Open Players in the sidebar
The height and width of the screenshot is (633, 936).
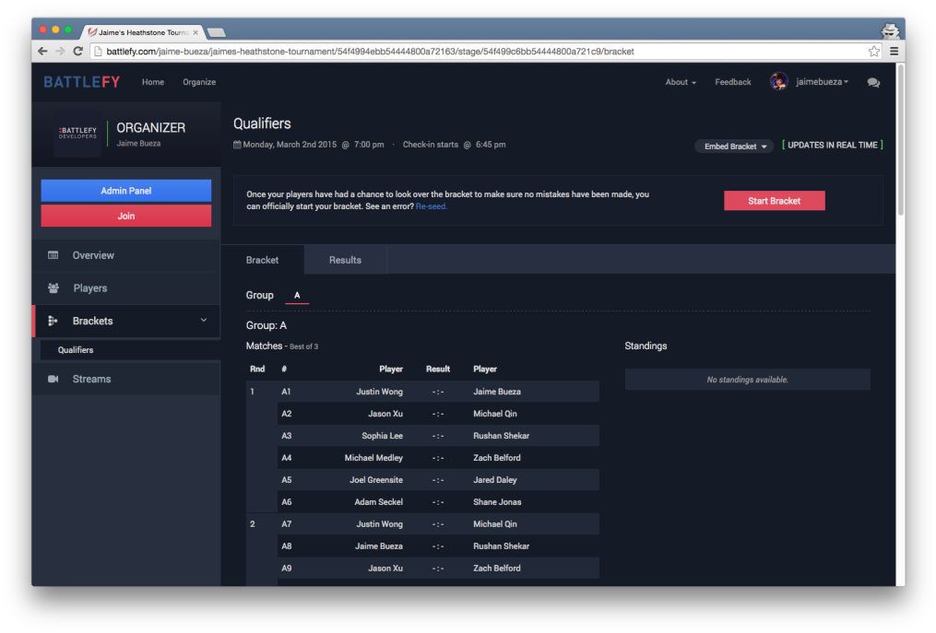click(126, 288)
